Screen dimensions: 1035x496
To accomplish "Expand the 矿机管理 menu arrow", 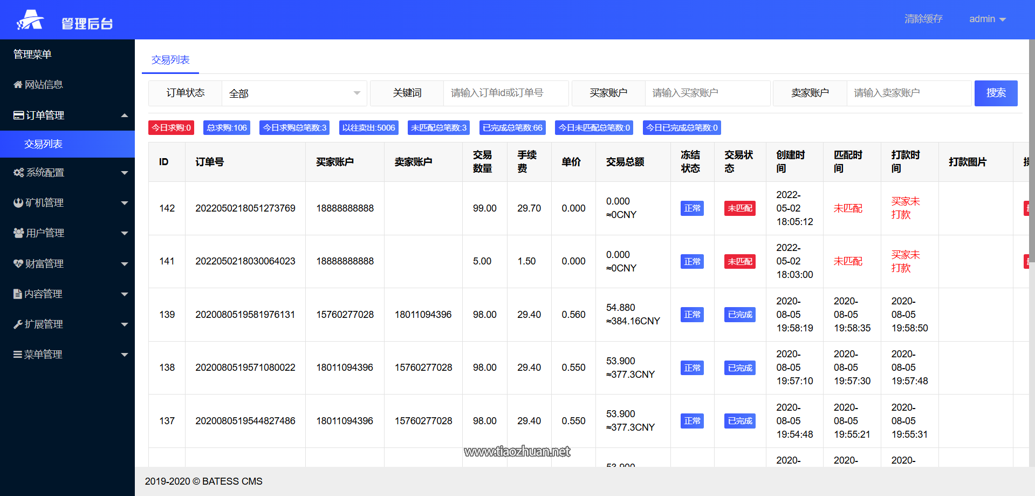I will tap(125, 203).
